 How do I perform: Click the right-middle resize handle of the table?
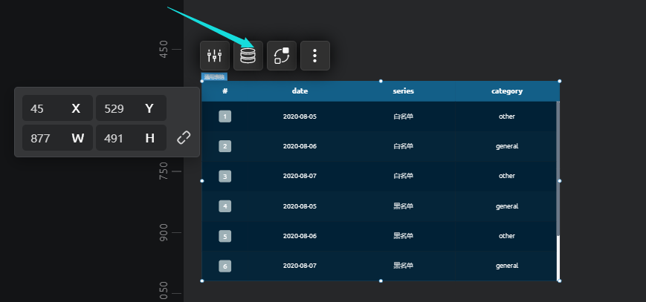click(x=560, y=180)
